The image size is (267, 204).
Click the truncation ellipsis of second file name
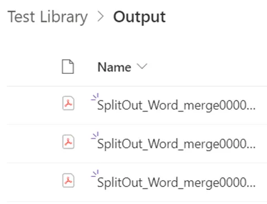pos(251,147)
